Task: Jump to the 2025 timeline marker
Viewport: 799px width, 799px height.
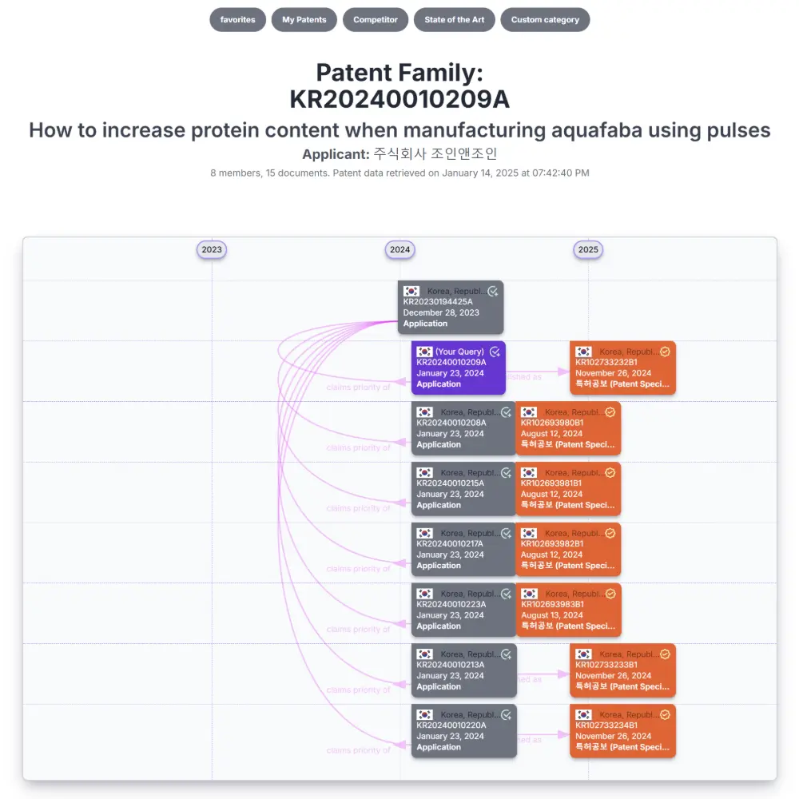Action: tap(588, 250)
